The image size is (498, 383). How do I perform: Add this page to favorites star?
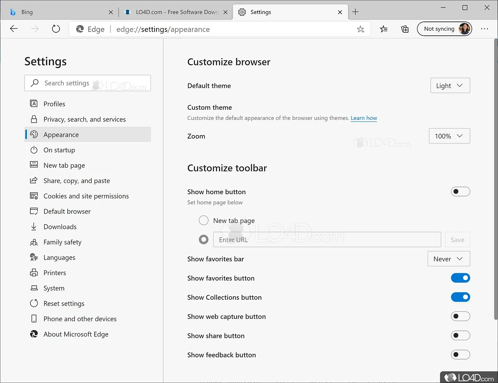(x=361, y=29)
